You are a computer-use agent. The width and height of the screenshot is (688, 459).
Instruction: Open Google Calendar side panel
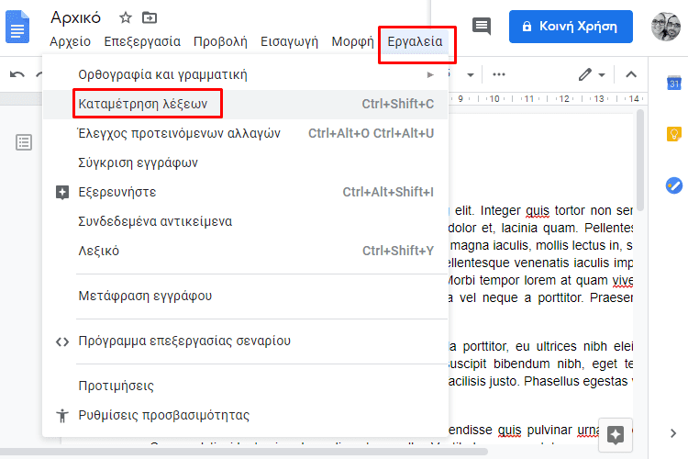pos(674,83)
